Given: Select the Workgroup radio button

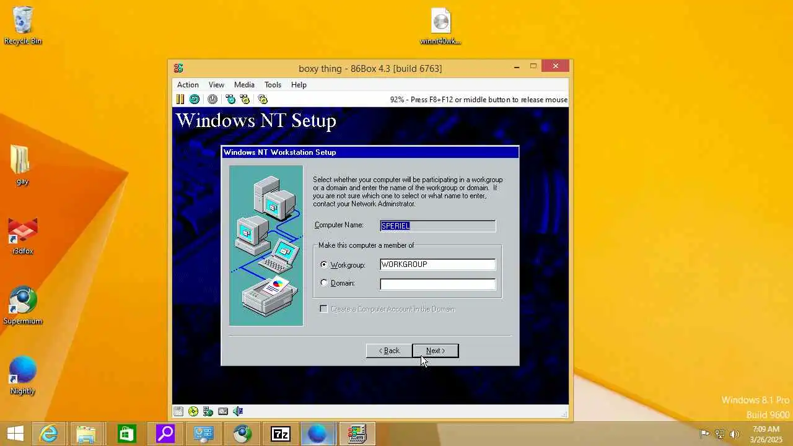Looking at the screenshot, I should (324, 265).
